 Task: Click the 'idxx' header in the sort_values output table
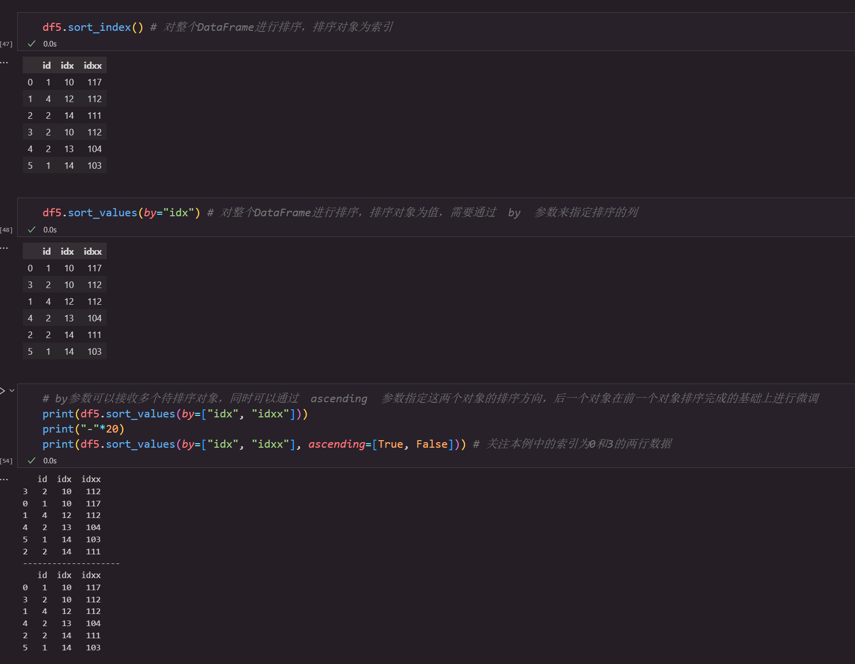coord(93,252)
